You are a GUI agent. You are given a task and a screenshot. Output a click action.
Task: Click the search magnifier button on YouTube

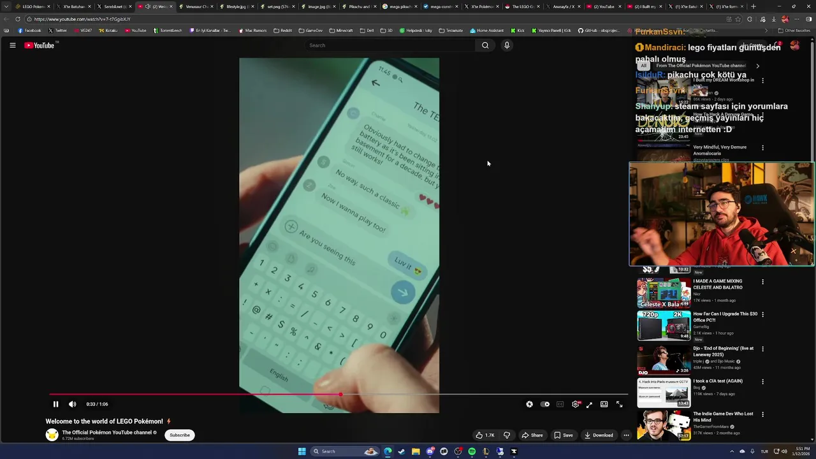point(485,45)
